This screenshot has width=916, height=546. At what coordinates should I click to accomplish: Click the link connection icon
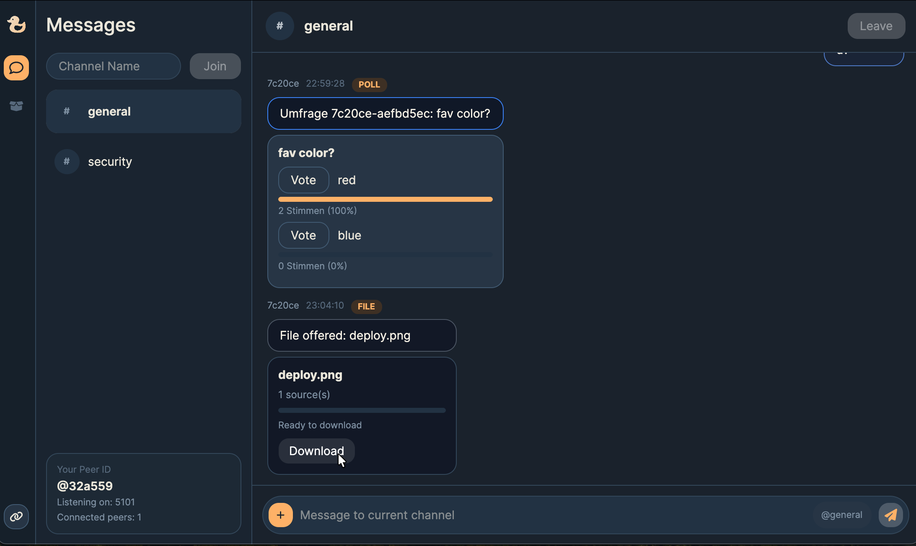coord(16,517)
